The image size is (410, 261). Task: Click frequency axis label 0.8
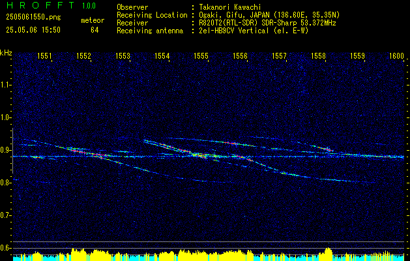click(x=5, y=183)
